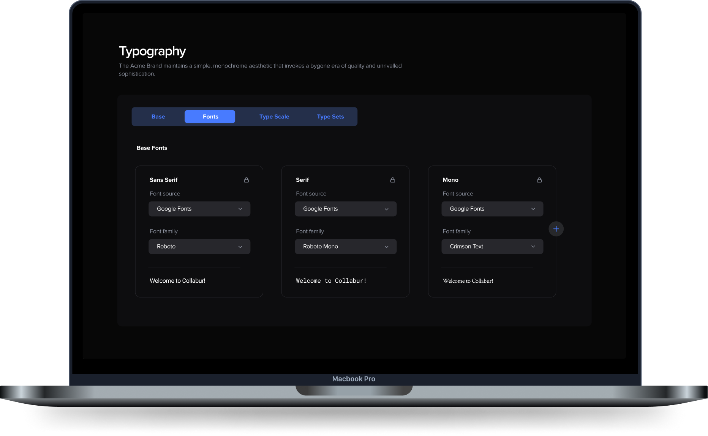708x436 pixels.
Task: Switch to the Base tab
Action: (158, 116)
